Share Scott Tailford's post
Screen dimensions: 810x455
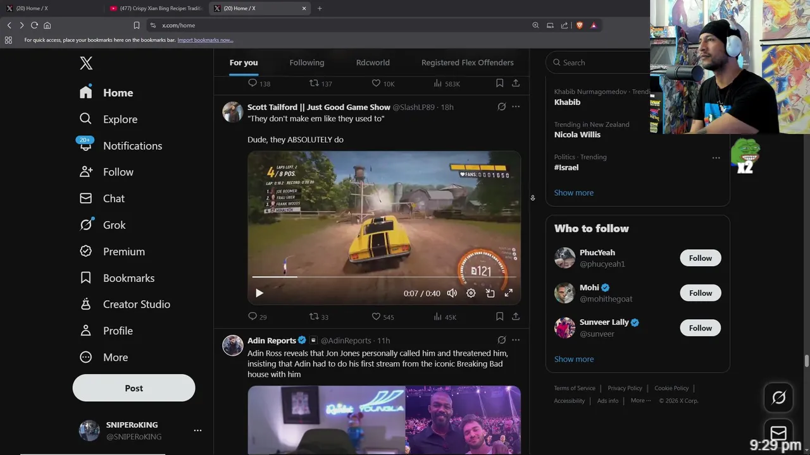pos(516,316)
